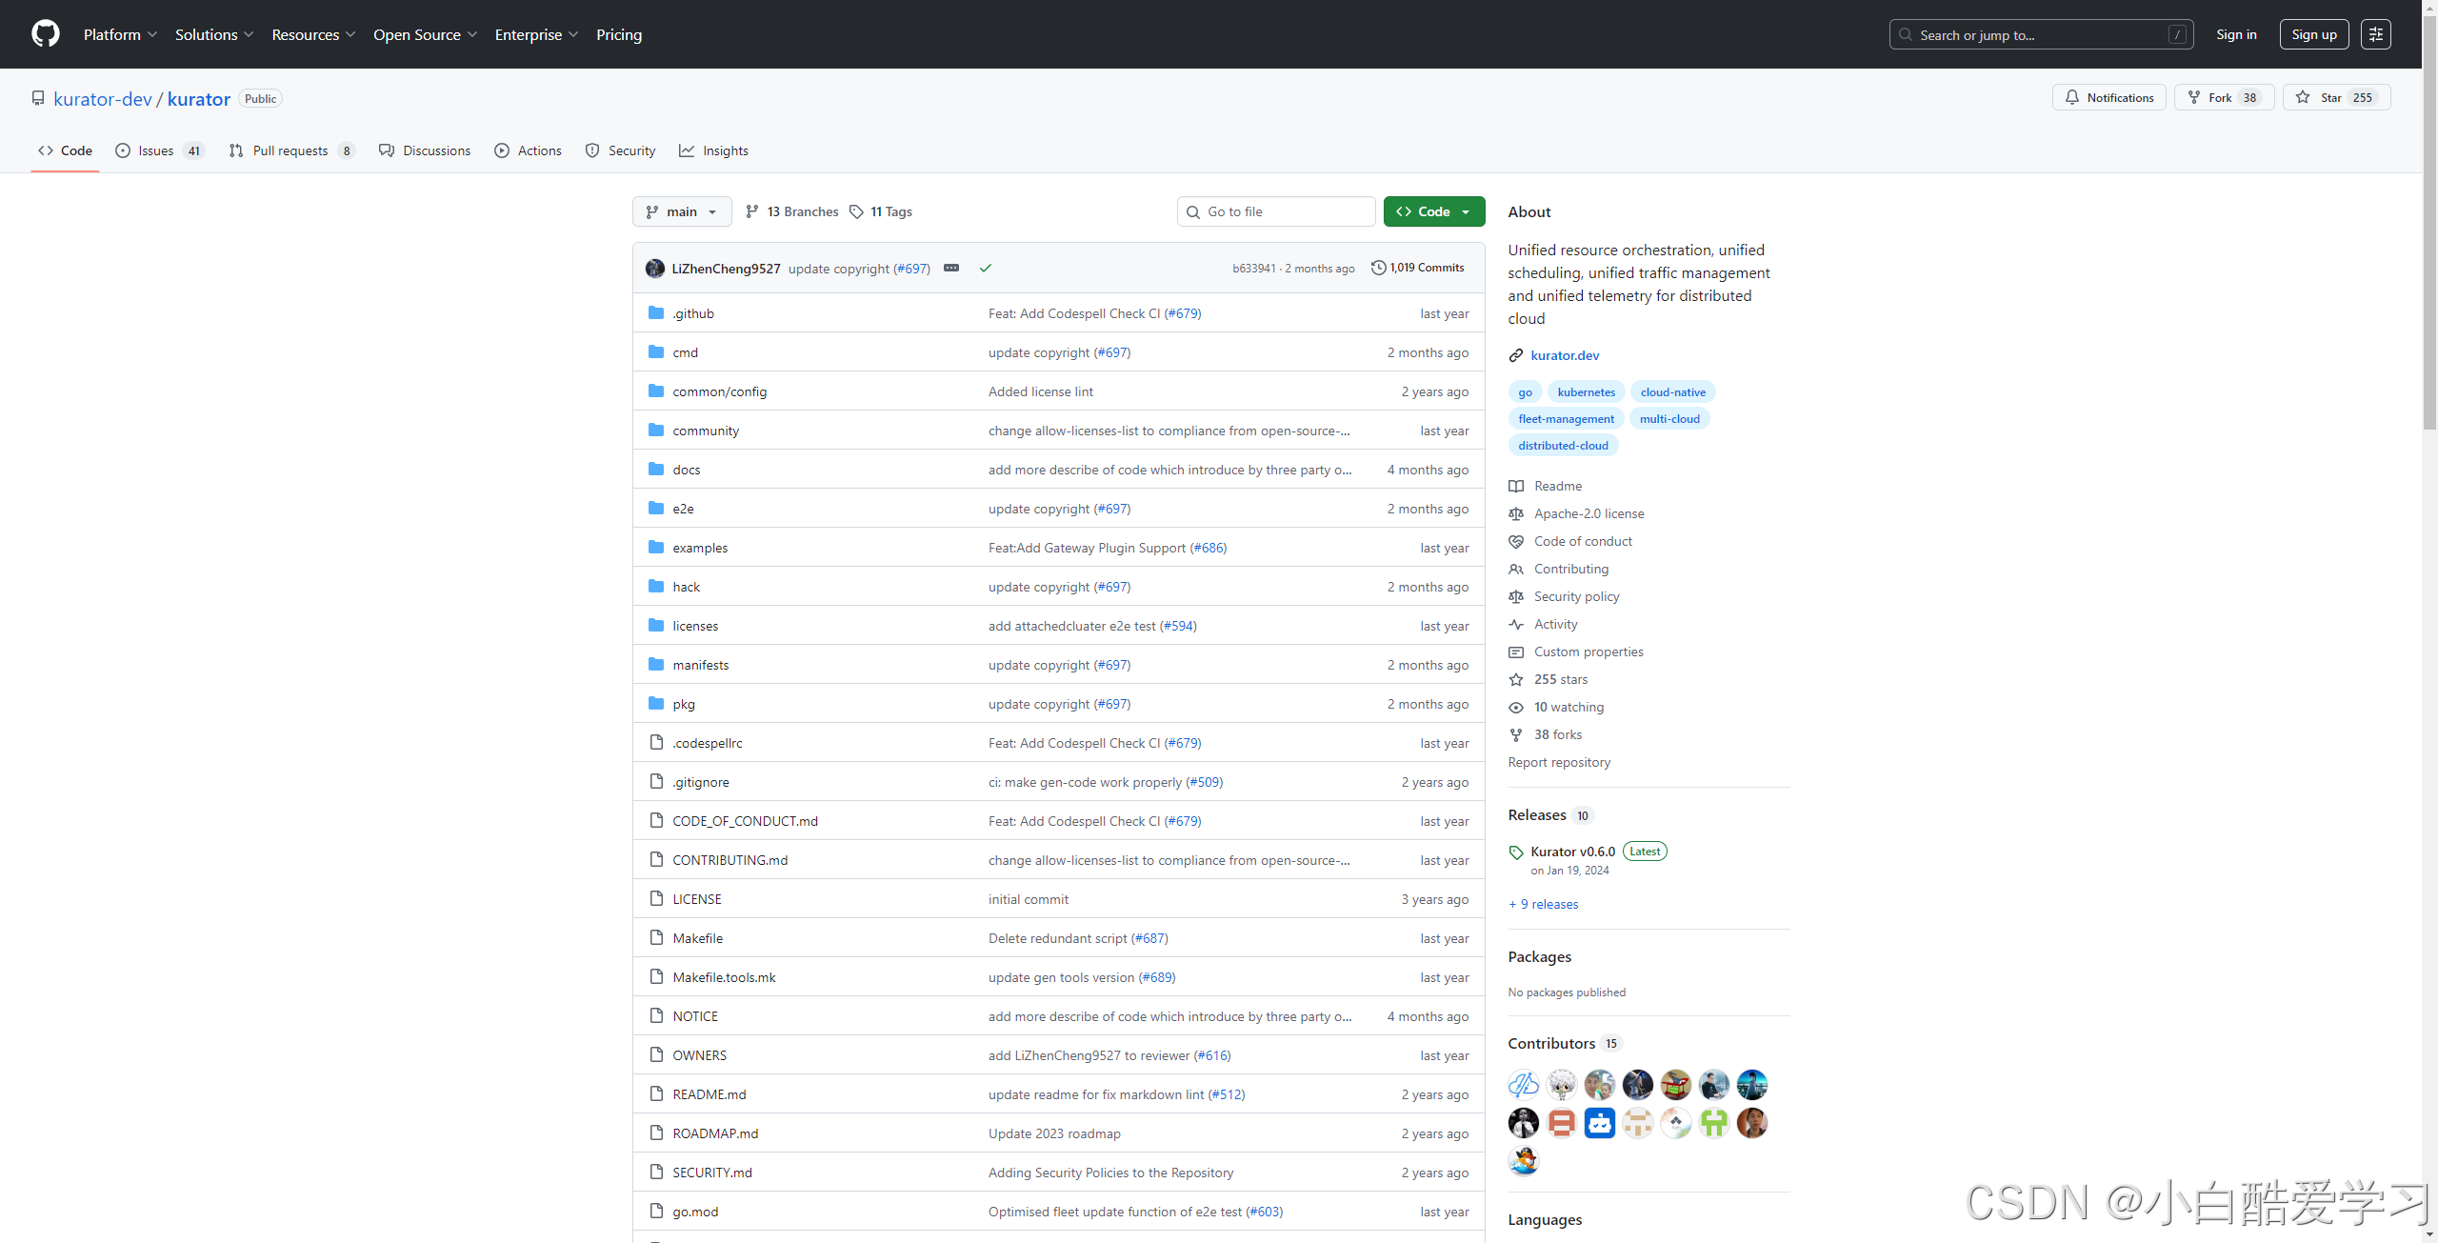Open the kurator.dev website link
Viewport: 2438px width, 1243px height.
click(1564, 355)
